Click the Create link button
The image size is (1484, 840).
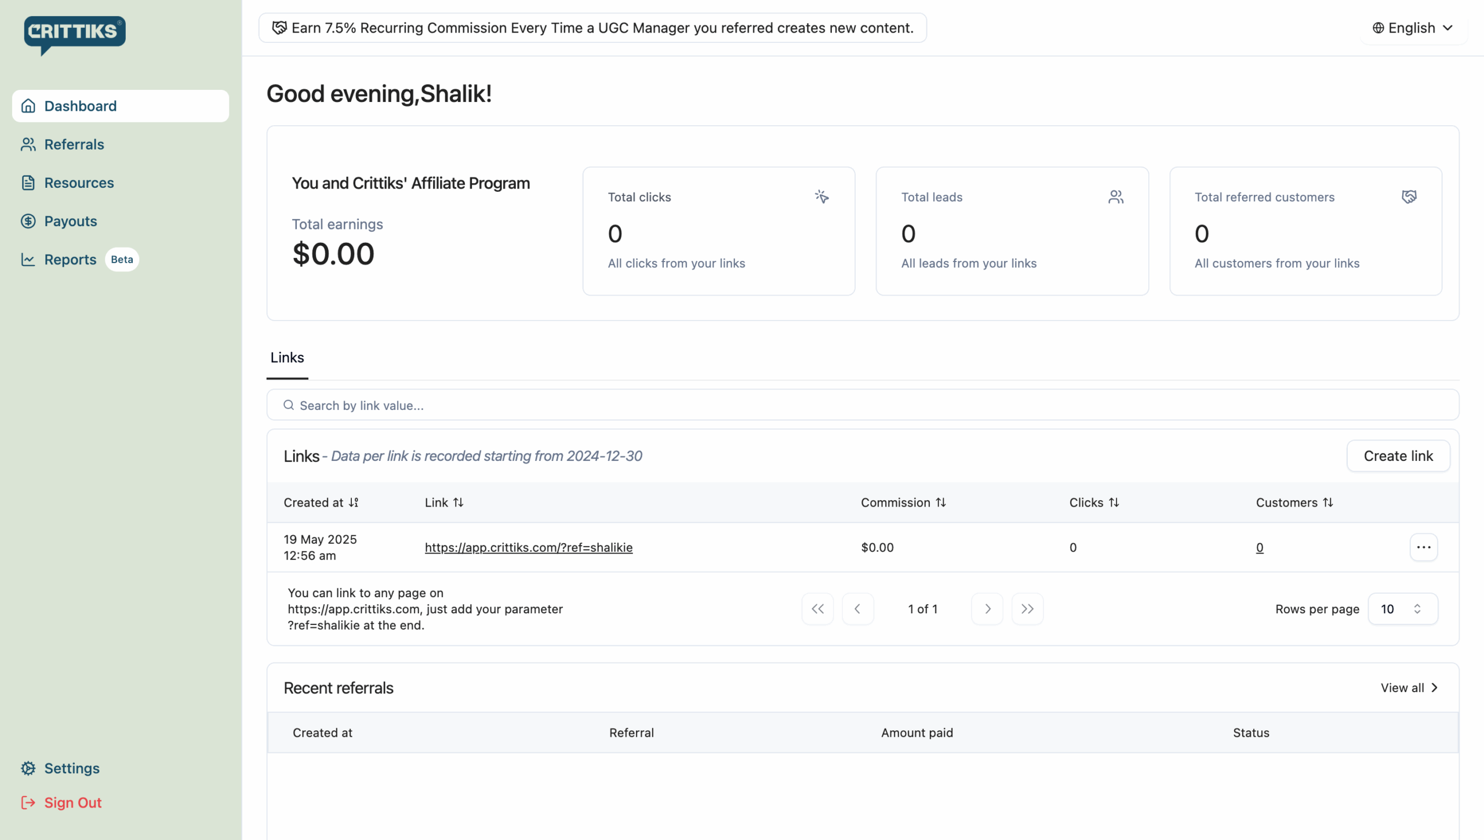(1398, 456)
